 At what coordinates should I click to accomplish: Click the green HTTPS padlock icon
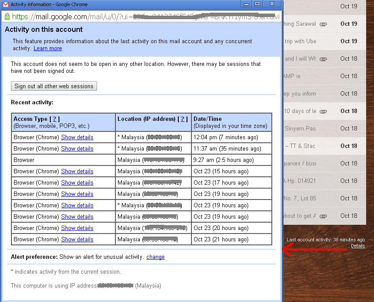tap(7, 17)
